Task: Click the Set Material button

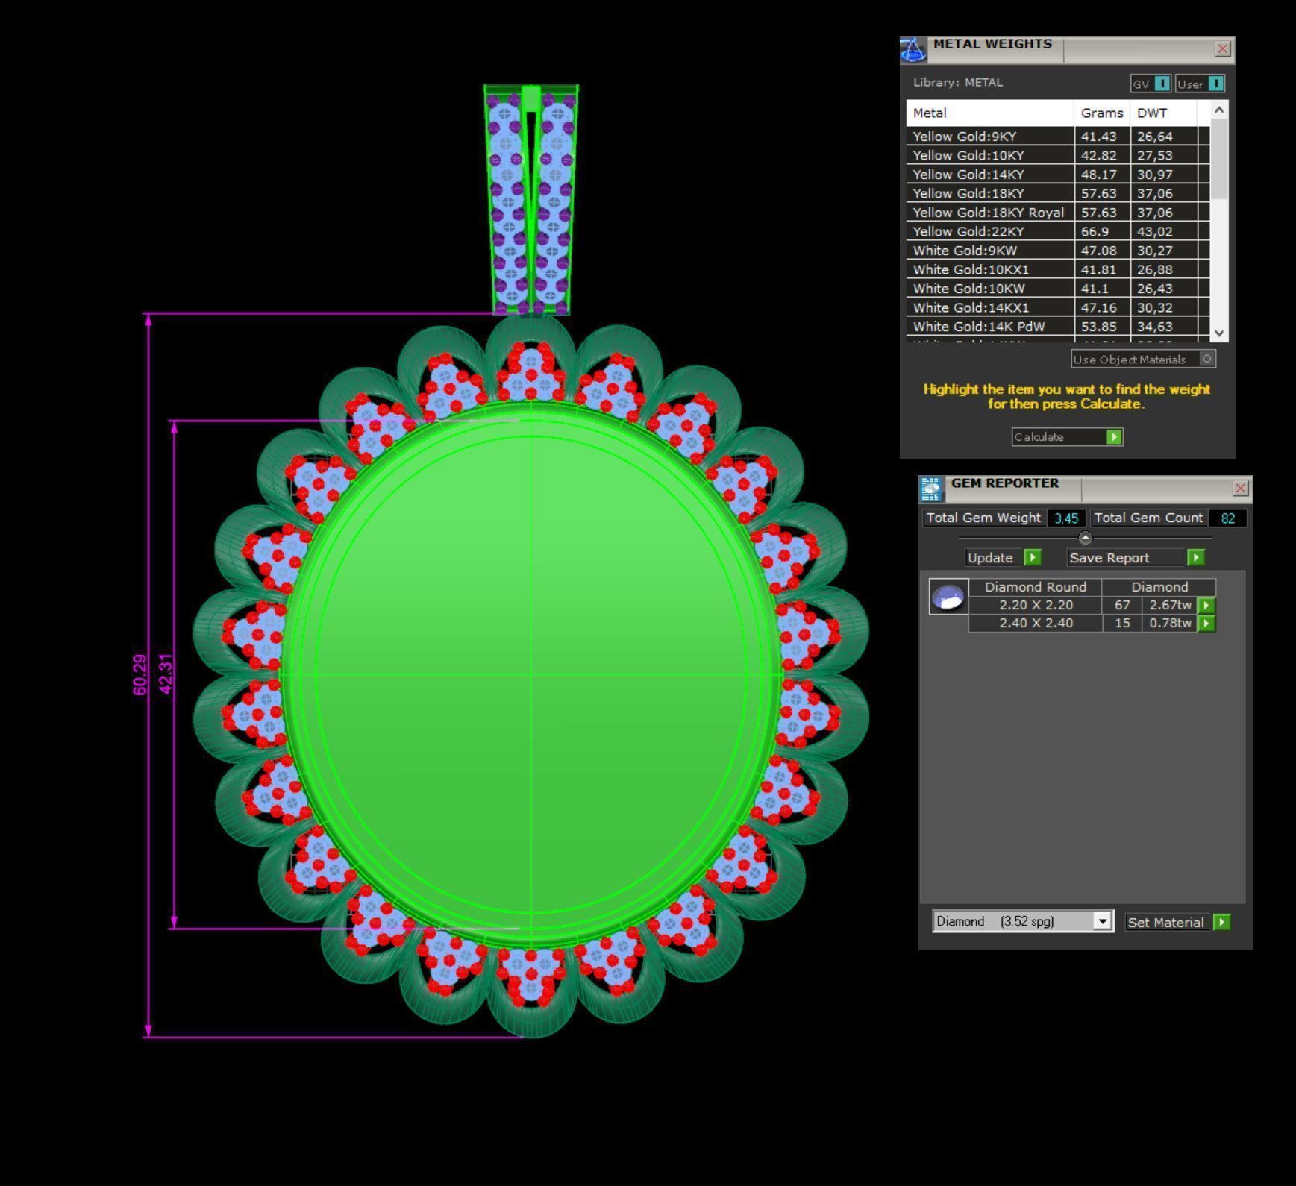Action: tap(1177, 923)
